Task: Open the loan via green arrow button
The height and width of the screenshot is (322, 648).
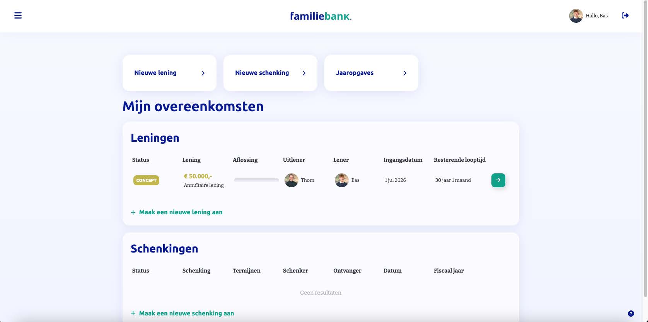Action: pos(498,180)
